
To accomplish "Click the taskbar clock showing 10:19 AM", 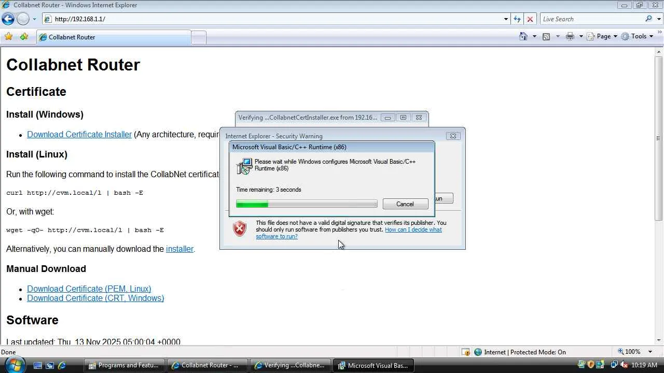I will point(644,365).
